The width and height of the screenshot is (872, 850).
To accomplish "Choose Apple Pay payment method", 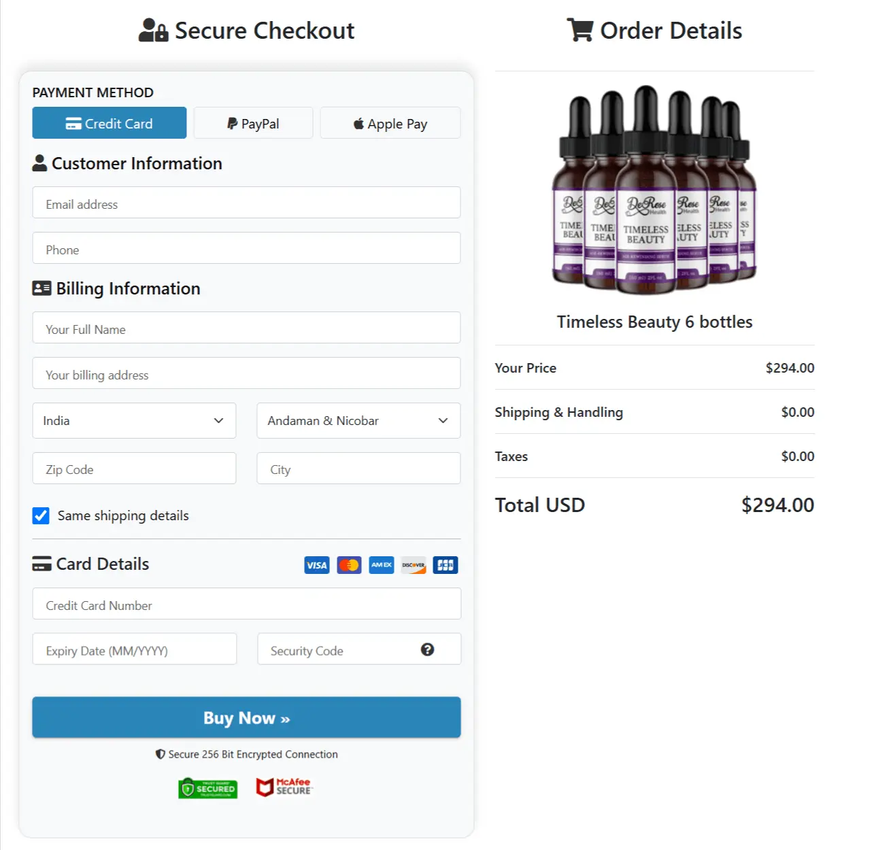I will [x=390, y=123].
